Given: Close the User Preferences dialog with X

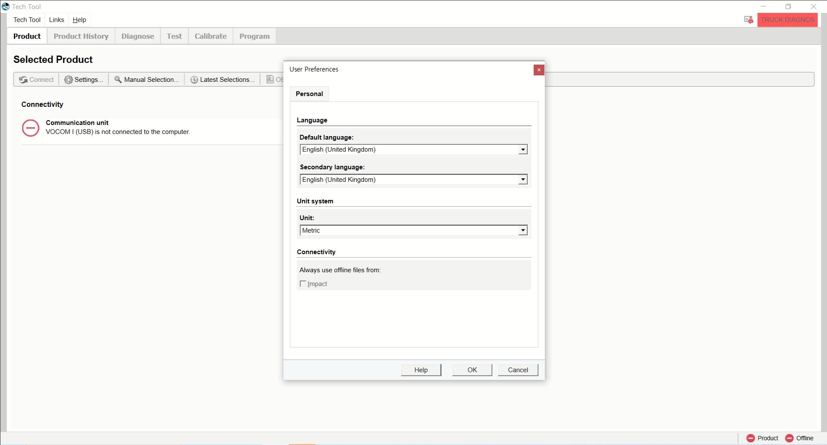Looking at the screenshot, I should (x=538, y=70).
